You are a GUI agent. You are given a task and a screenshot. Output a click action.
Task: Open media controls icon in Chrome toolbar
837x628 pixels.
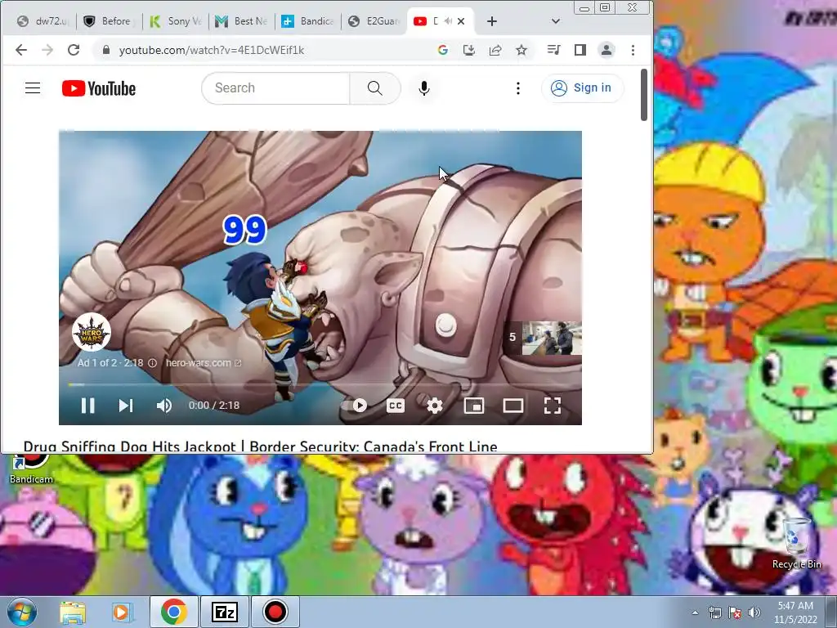(x=553, y=50)
